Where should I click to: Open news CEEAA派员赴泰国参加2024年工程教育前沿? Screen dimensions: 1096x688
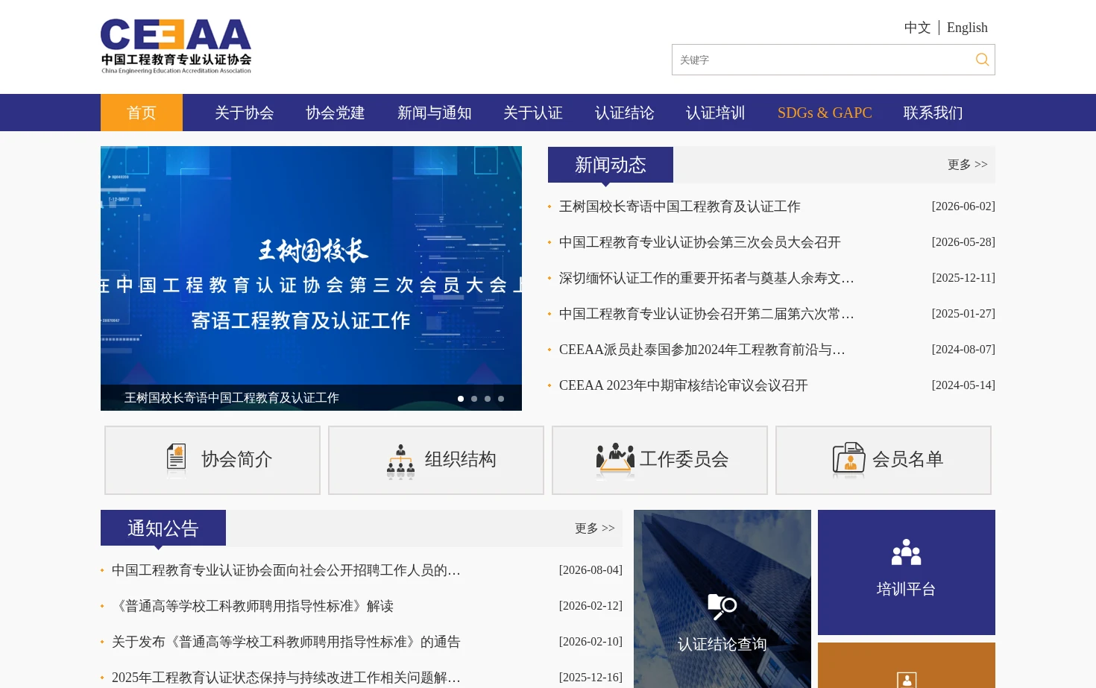pos(702,350)
